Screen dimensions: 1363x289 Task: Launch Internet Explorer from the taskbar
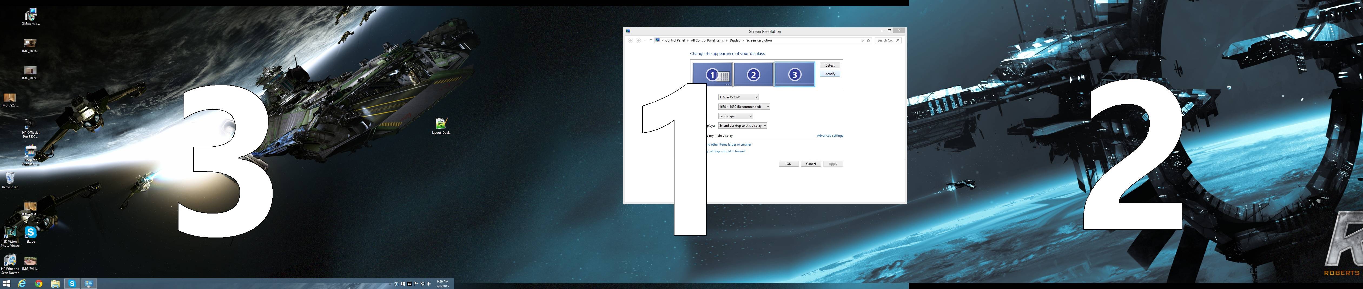pyautogui.click(x=22, y=284)
